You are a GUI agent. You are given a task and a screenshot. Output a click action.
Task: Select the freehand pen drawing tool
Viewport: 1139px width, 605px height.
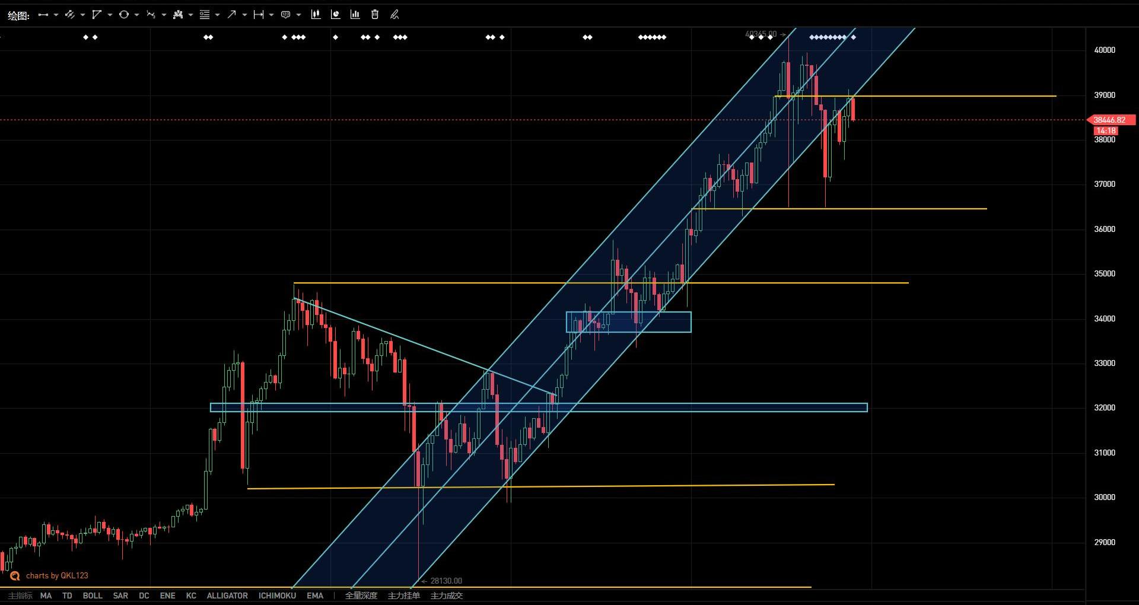click(394, 15)
